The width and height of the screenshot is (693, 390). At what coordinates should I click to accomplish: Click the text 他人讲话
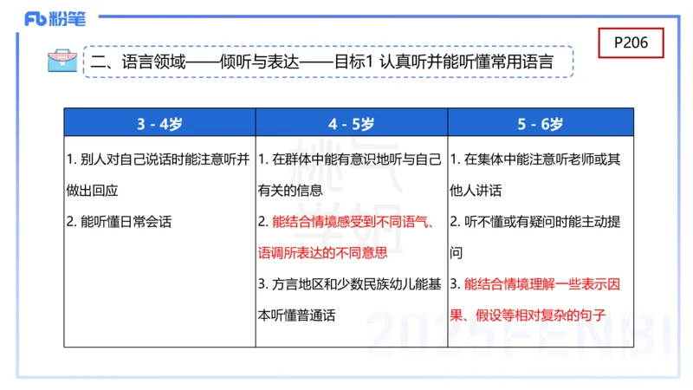(476, 191)
